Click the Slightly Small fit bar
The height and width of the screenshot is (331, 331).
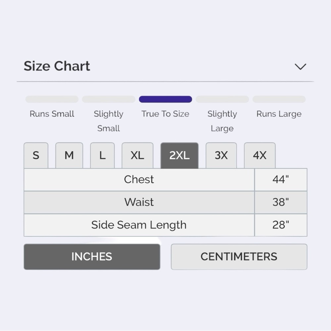click(109, 99)
